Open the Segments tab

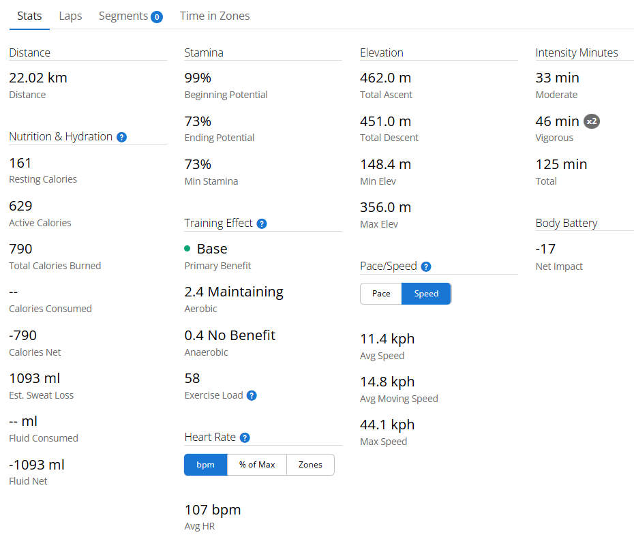click(x=123, y=16)
